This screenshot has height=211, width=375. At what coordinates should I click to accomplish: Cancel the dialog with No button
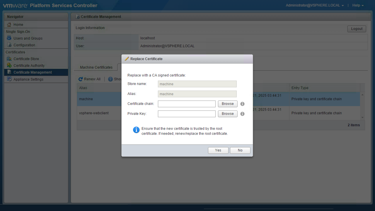pos(240,150)
